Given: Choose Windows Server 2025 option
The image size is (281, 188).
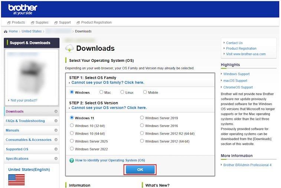Looking at the screenshot, I should (72, 141).
